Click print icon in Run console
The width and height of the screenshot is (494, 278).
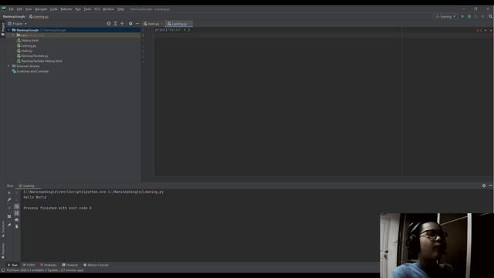pos(17,219)
